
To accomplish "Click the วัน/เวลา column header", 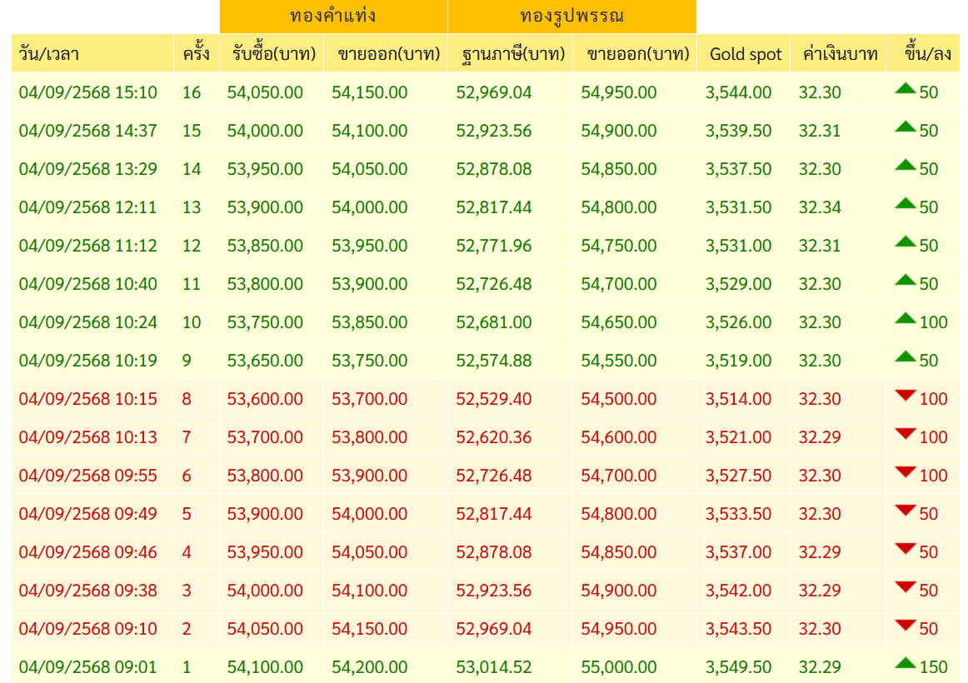I will click(x=92, y=53).
